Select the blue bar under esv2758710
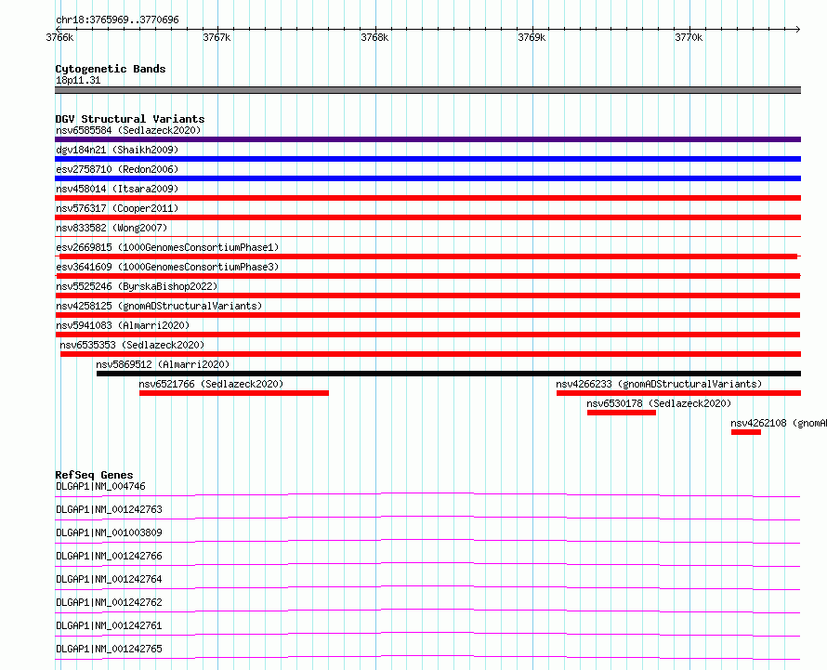This screenshot has width=827, height=670. [427, 178]
